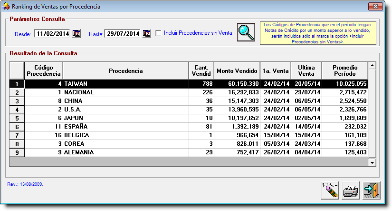This screenshot has height=211, width=392.
Task: Click the average 2,715,472 cell
Action: (345, 92)
